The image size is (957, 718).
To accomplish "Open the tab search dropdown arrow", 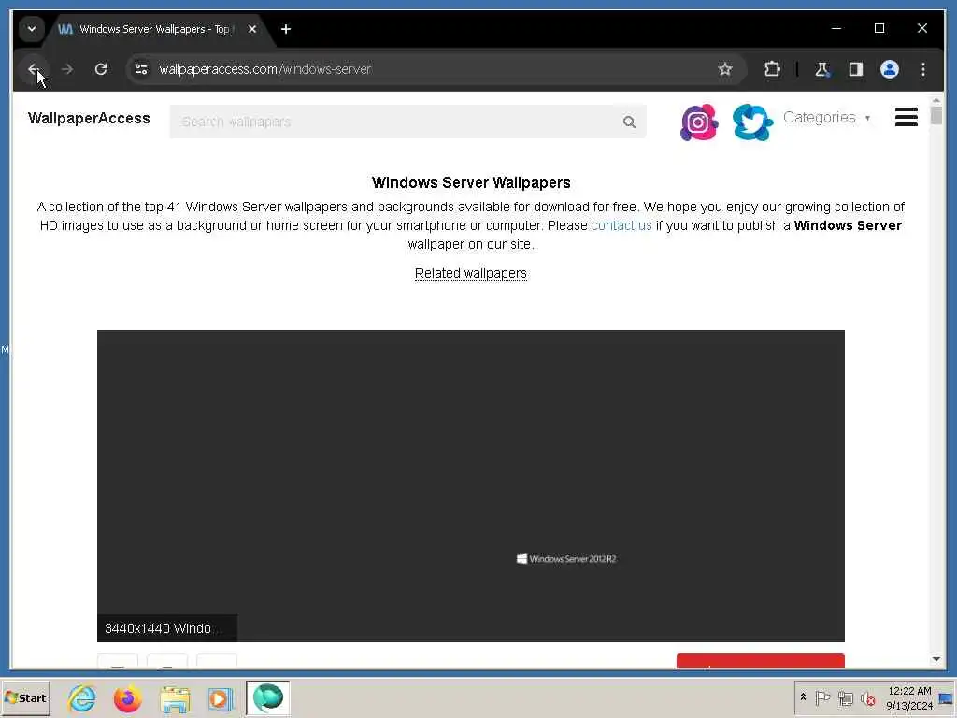I will coord(31,29).
